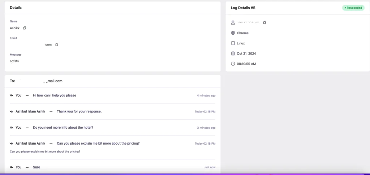
Task: Click the location pin icon in Log Details
Action: [x=233, y=22]
